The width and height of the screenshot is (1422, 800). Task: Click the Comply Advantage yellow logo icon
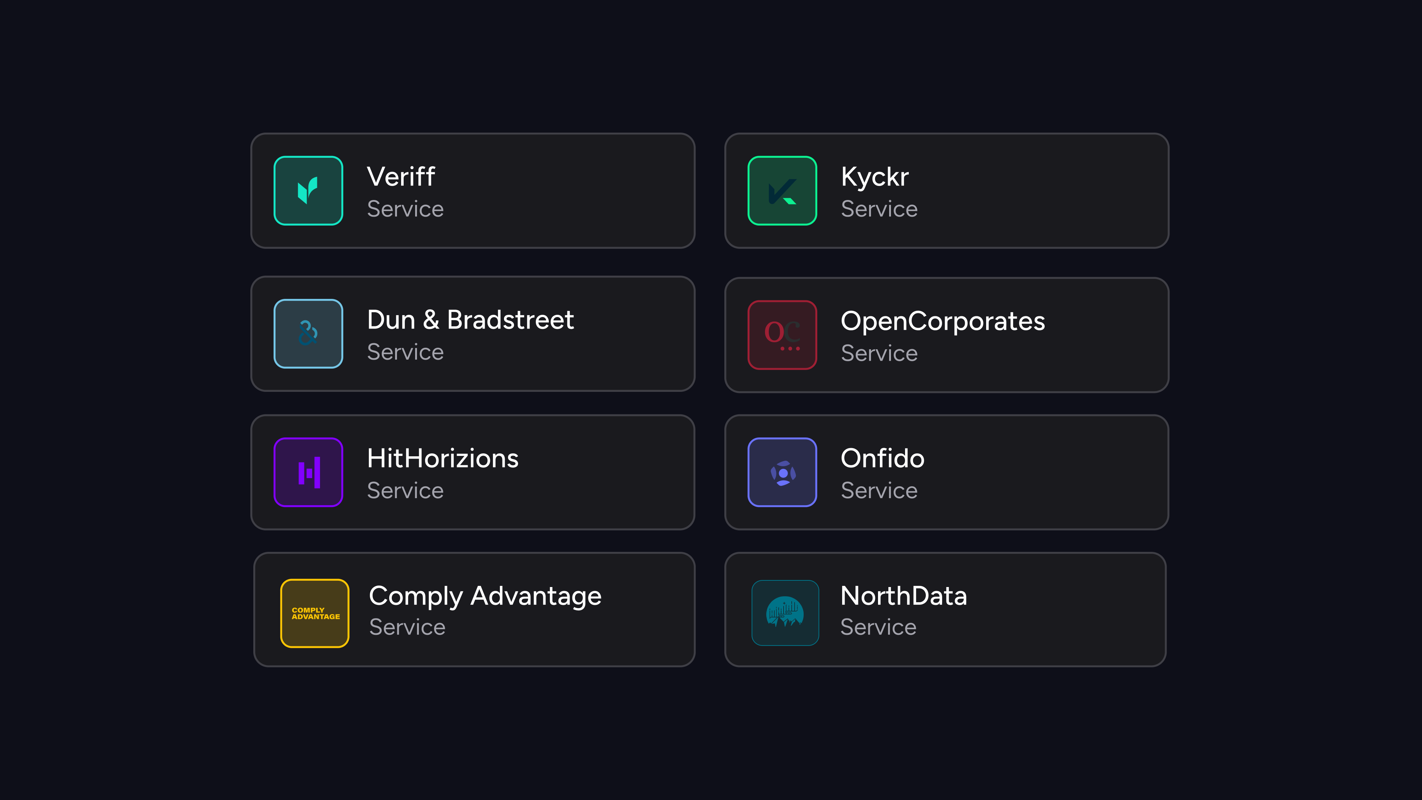(x=315, y=613)
